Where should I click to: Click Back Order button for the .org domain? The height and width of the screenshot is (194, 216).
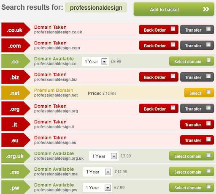coord(159,109)
